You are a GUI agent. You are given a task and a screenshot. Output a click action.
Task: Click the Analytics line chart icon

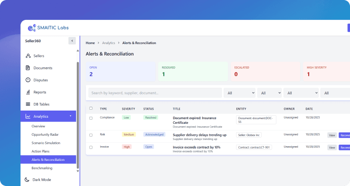(28, 116)
